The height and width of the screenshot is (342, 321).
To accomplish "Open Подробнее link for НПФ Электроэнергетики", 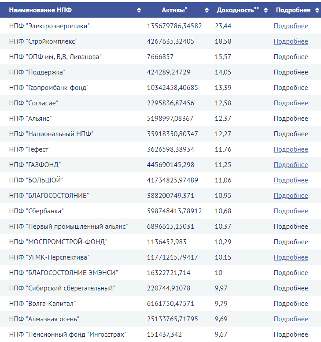I will pos(291,26).
